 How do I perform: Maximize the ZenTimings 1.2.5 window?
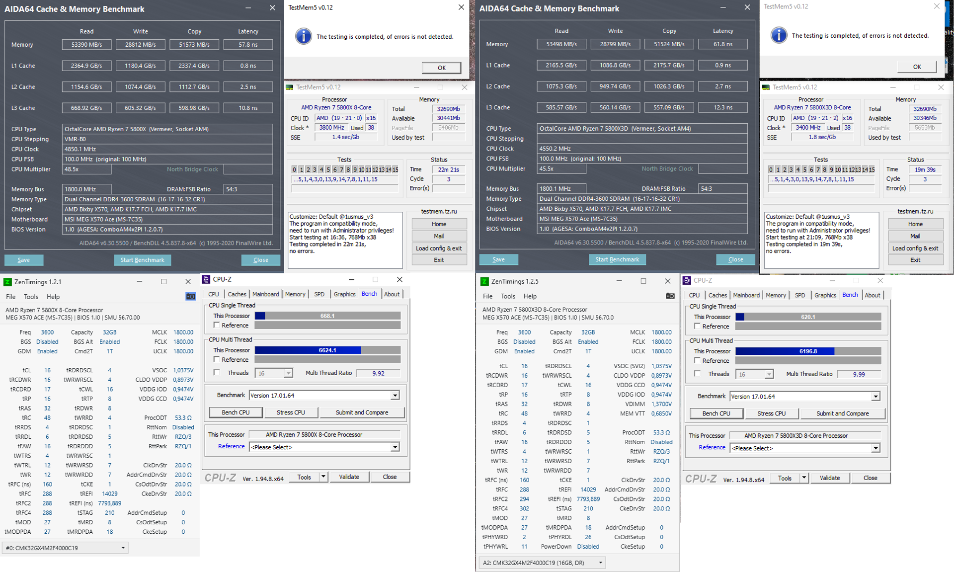(643, 281)
